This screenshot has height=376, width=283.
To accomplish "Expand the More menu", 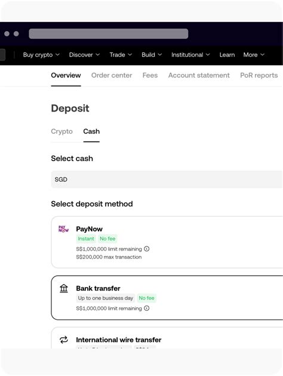I will click(254, 55).
